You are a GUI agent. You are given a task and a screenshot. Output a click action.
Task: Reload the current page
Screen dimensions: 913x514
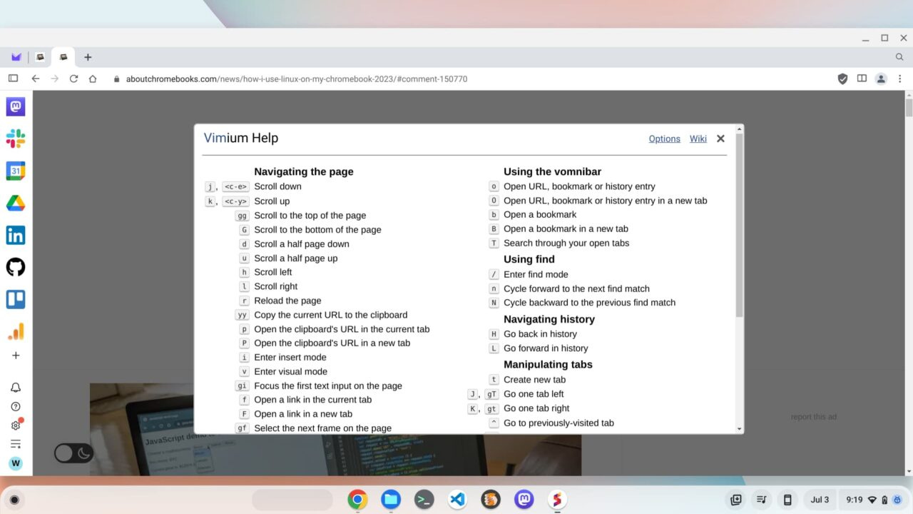[73, 79]
